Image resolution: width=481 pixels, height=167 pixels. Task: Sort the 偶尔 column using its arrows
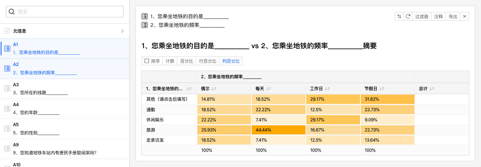(x=214, y=88)
